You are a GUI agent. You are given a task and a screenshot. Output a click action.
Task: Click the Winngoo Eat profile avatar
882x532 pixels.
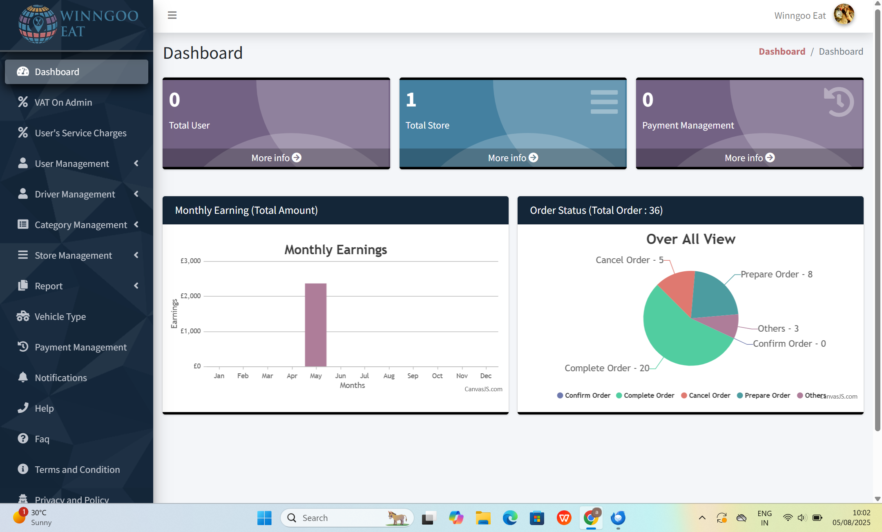pyautogui.click(x=844, y=15)
